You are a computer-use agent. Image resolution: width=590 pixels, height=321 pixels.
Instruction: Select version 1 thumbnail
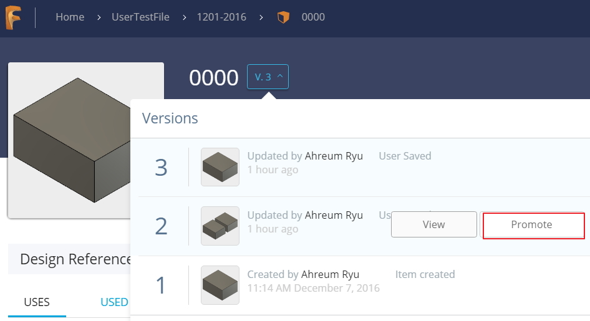click(220, 285)
